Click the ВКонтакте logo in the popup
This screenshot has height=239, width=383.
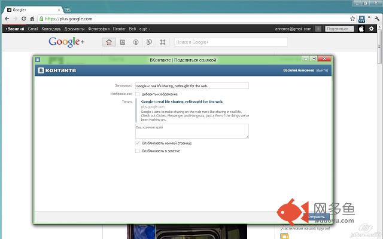[x=57, y=71]
